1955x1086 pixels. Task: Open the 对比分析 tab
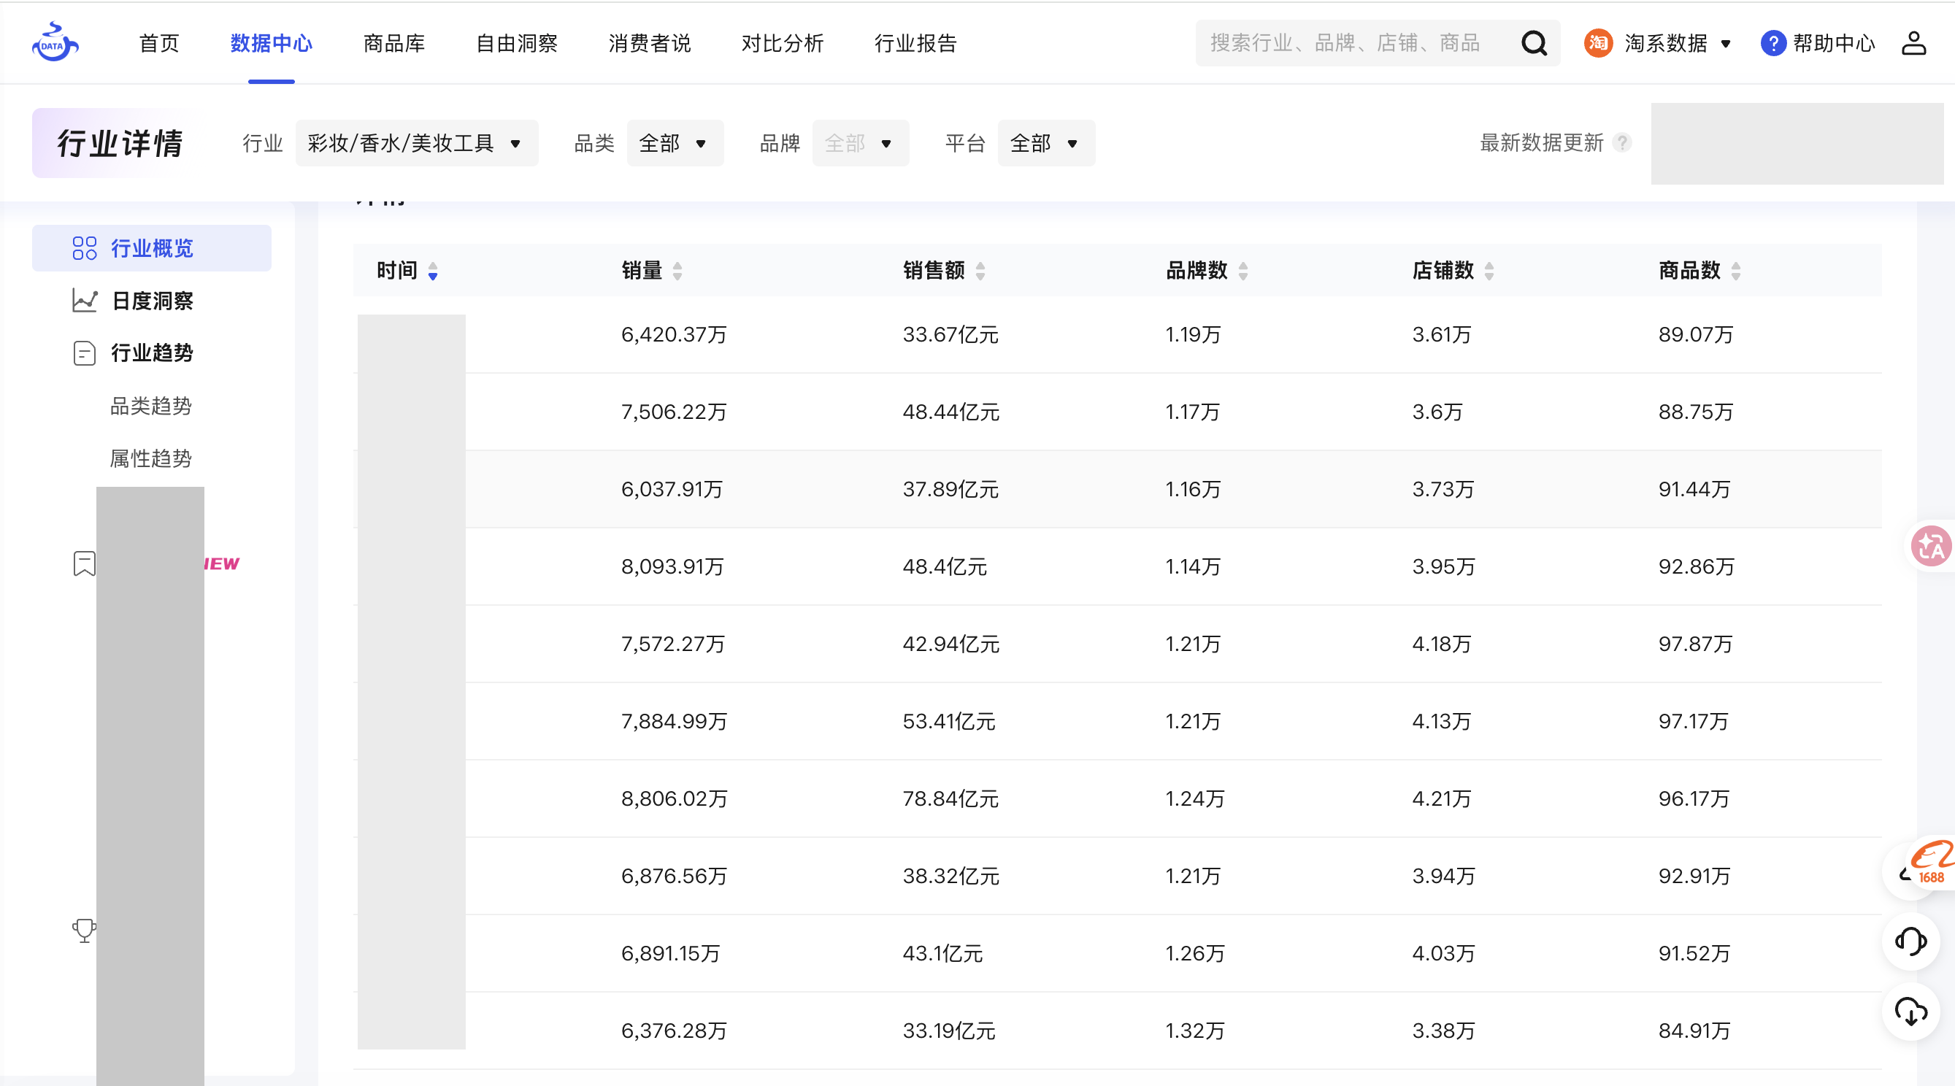[783, 43]
